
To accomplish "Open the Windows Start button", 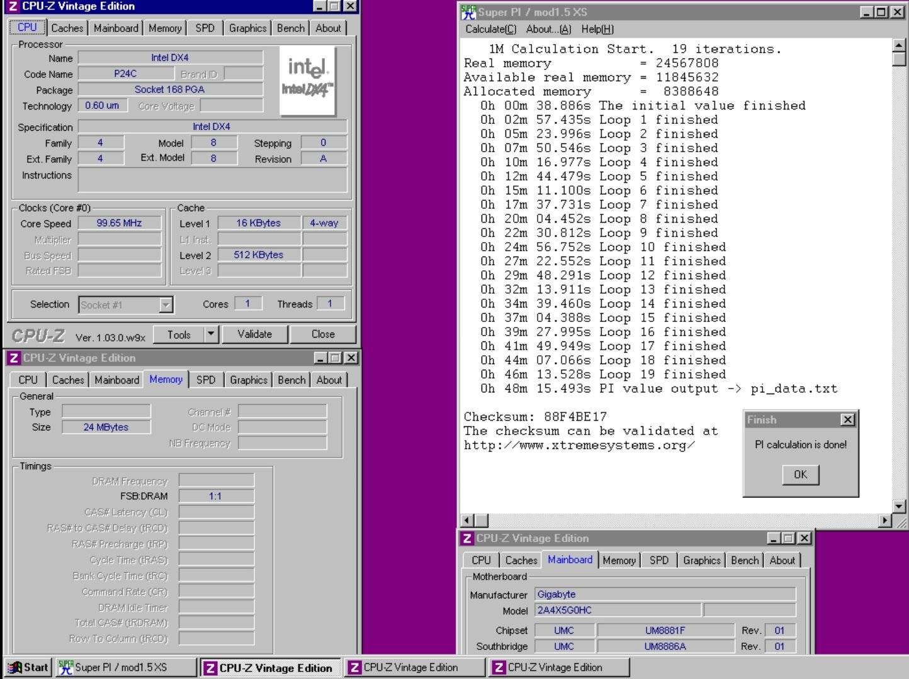I will click(28, 668).
